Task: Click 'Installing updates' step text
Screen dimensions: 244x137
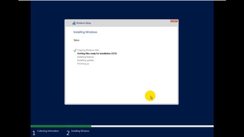Action: click(x=85, y=60)
